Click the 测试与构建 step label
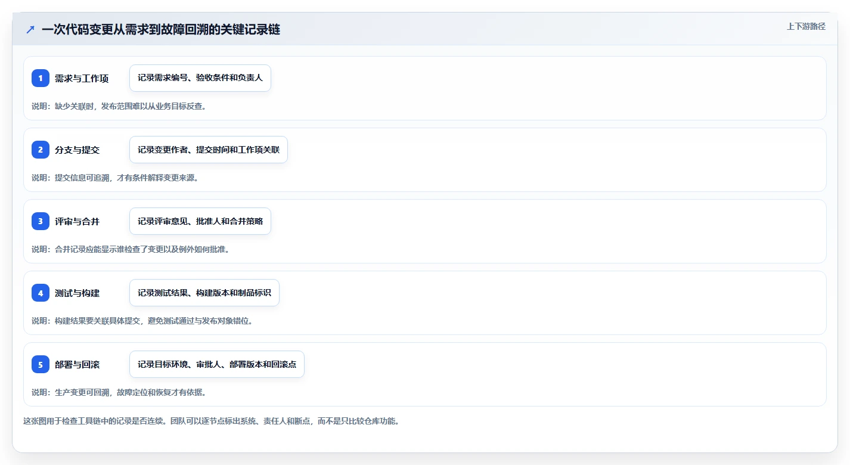The height and width of the screenshot is (465, 850). pos(77,293)
